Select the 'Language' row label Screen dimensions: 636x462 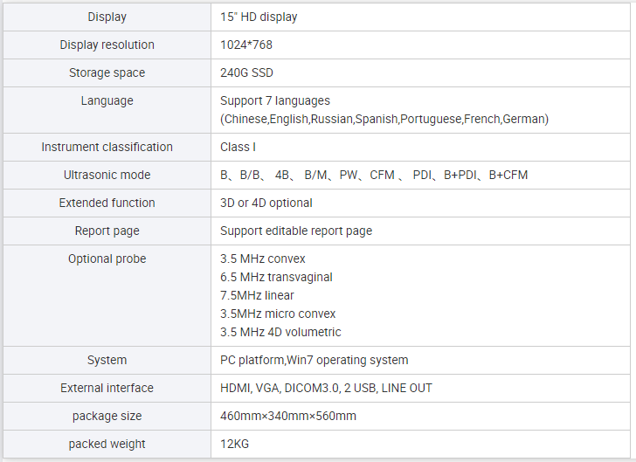click(107, 101)
